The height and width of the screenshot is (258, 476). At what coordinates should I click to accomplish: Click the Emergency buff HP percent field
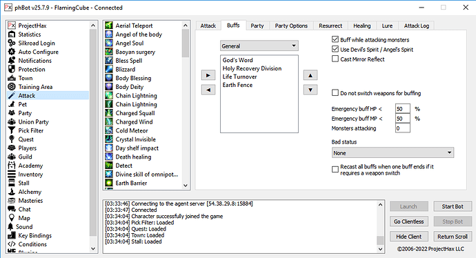pos(403,109)
